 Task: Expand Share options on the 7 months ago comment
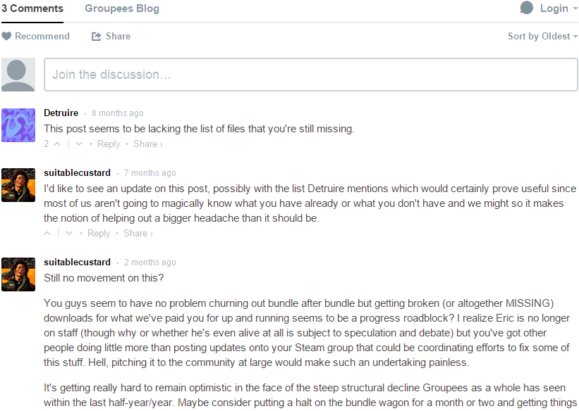(x=138, y=234)
